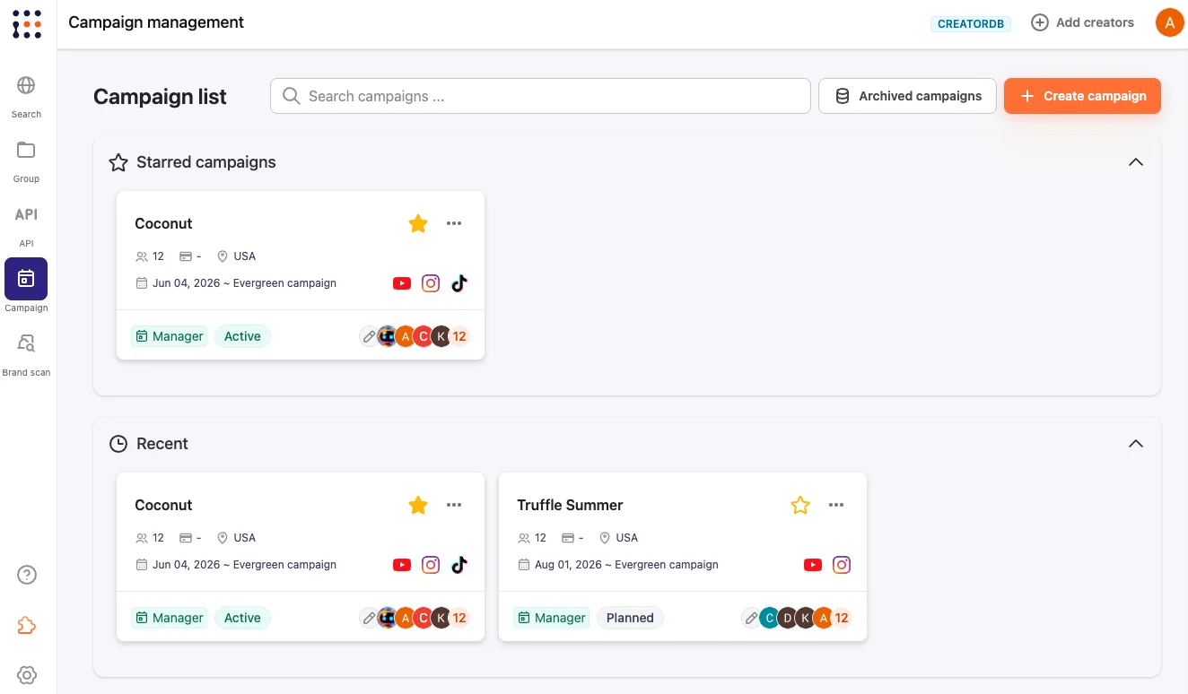The width and height of the screenshot is (1188, 694).
Task: Click Instagram icon on Truffle Summer card
Action: (x=842, y=565)
